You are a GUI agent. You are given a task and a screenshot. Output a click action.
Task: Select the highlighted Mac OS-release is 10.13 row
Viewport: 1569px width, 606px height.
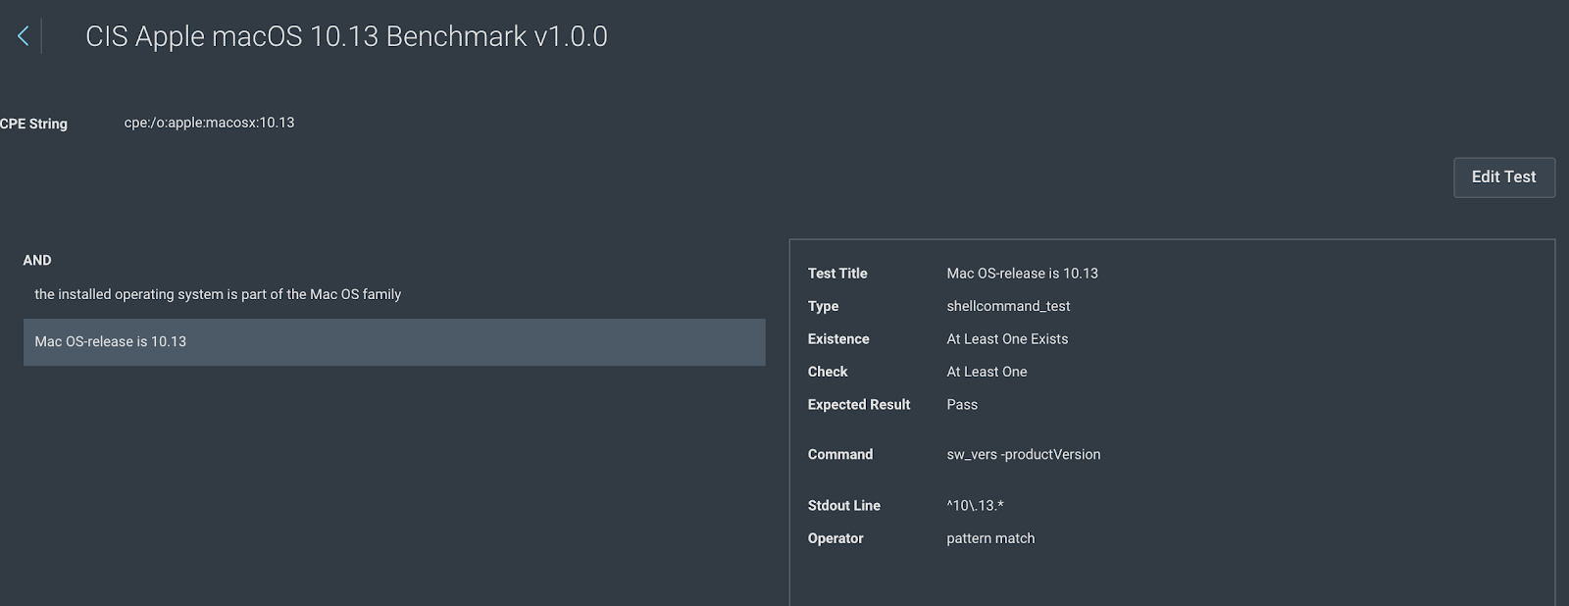(x=393, y=342)
